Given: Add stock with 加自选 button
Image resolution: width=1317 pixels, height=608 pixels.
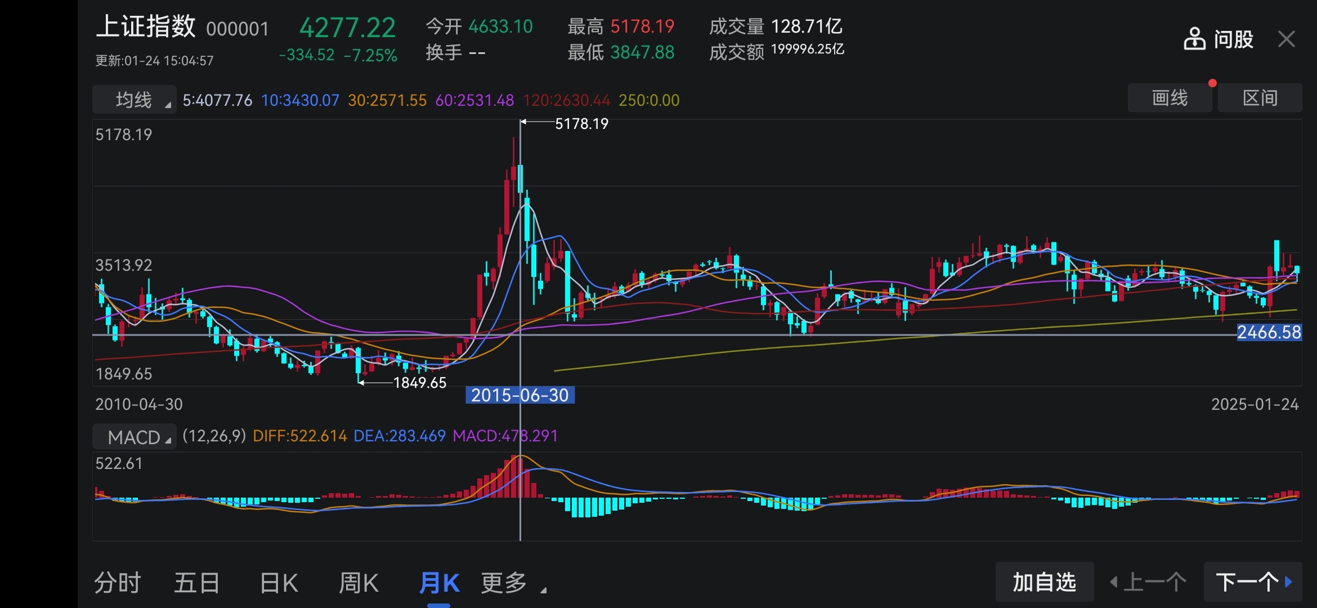Looking at the screenshot, I should click(x=1045, y=582).
